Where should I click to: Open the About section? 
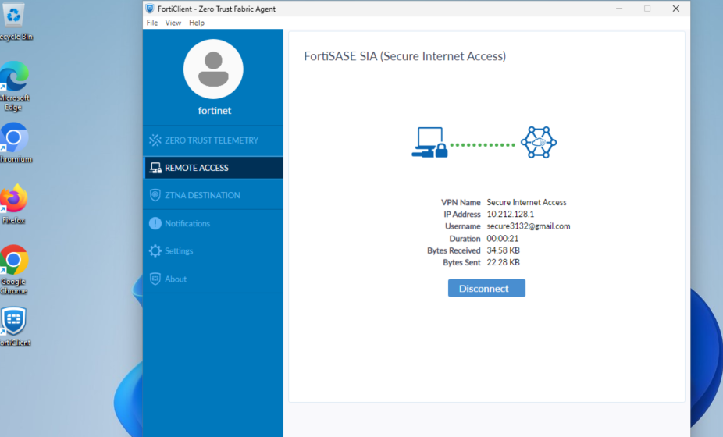(213, 279)
